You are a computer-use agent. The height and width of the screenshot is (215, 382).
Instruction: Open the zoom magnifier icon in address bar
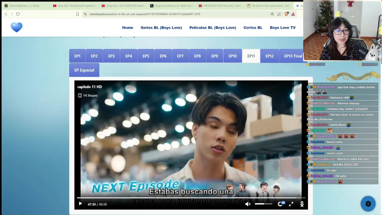[272, 14]
